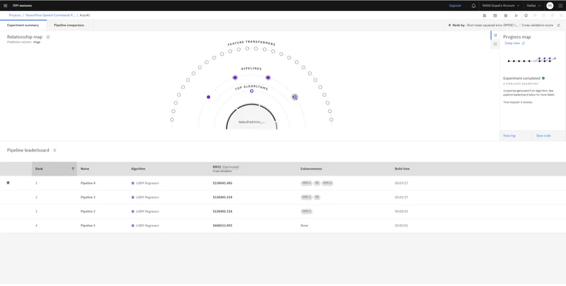Sort by the Algorithm column header
Screen dimensions: 566x286
click(138, 168)
